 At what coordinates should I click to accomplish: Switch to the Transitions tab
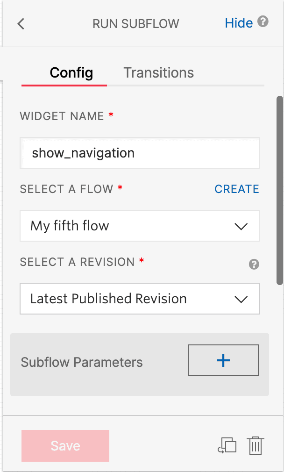coord(158,72)
